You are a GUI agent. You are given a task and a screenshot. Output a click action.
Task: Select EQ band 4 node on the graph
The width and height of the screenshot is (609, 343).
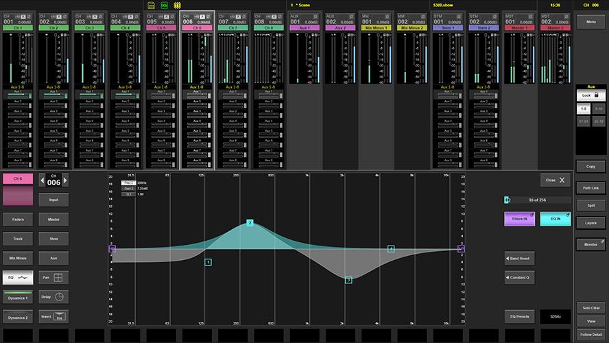pyautogui.click(x=391, y=249)
